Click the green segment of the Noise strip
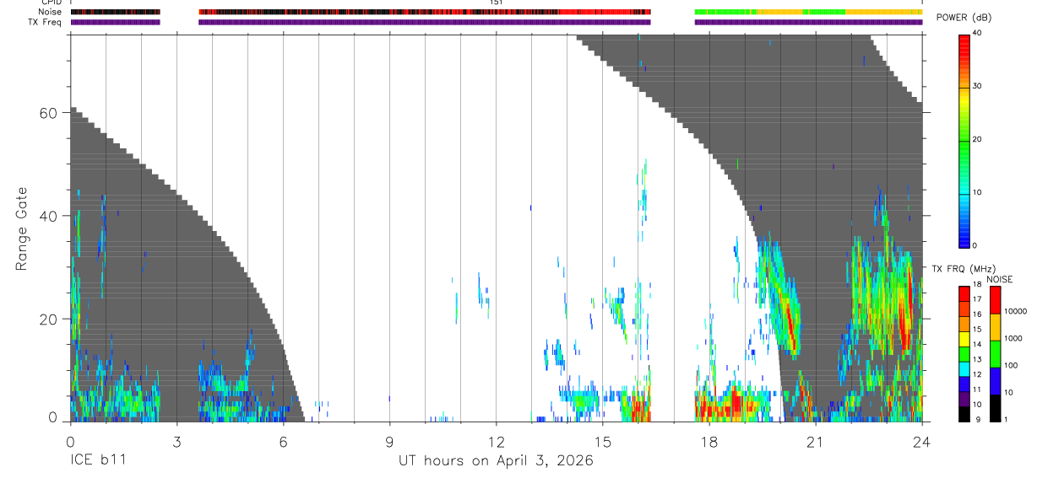1037x478 pixels. pyautogui.click(x=726, y=12)
